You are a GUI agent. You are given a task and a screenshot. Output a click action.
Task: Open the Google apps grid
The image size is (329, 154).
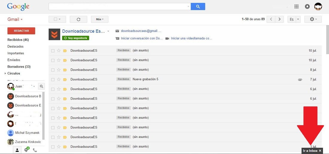pyautogui.click(x=296, y=7)
